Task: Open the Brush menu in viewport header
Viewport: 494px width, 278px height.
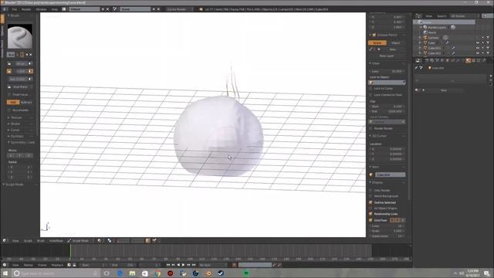Action: [x=41, y=240]
